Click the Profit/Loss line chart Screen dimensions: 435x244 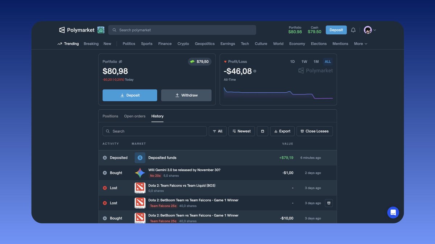click(x=278, y=93)
